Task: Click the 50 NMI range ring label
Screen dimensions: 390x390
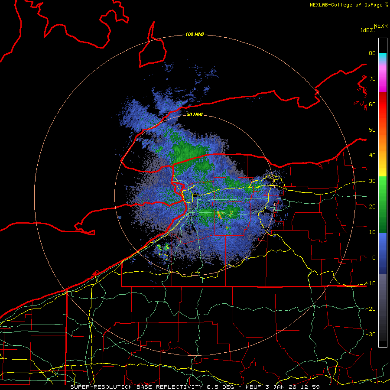Action: 195,114
